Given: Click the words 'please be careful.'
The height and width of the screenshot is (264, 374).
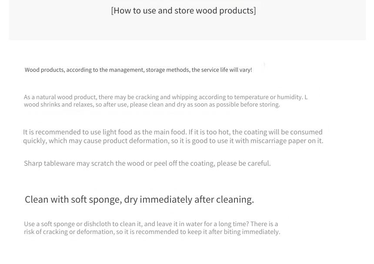Looking at the screenshot, I should (244, 164).
